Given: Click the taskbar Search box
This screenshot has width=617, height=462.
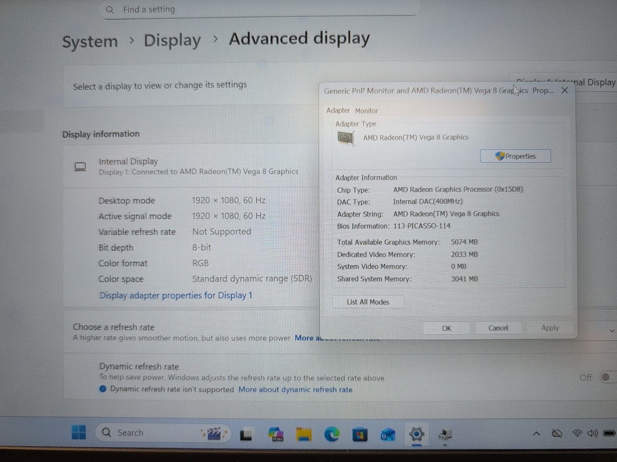Looking at the screenshot, I should click(x=163, y=433).
